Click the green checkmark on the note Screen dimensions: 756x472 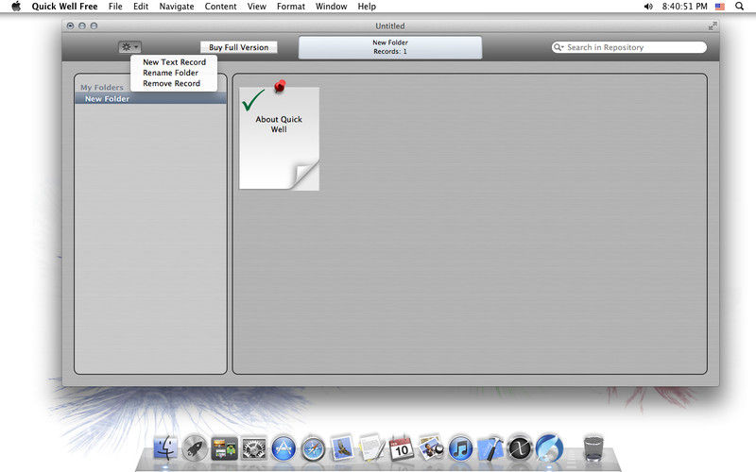pyautogui.click(x=253, y=100)
